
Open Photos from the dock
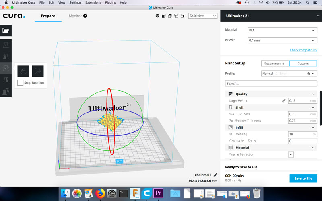pos(77,193)
